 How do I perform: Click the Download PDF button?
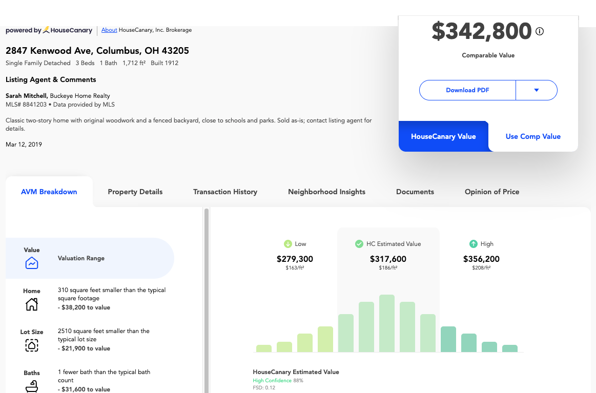[x=467, y=90]
